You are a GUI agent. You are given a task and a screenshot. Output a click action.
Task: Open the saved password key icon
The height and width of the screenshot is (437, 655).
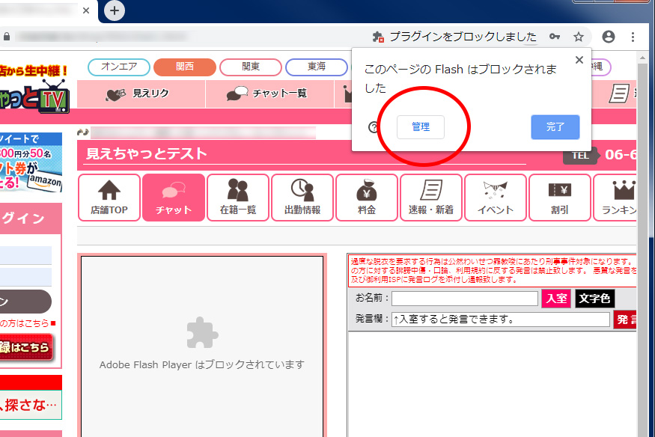(555, 37)
